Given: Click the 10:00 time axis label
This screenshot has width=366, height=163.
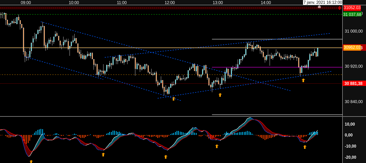Looking at the screenshot, I should point(74,3).
